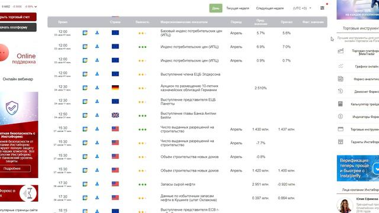The height and width of the screenshot is (213, 379).
Task: Download icon for -7.7% building permits row
Action: point(97,143)
